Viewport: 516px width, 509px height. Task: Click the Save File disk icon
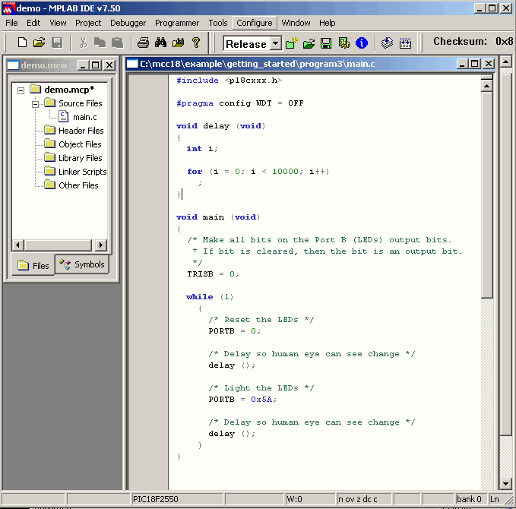pyautogui.click(x=57, y=43)
